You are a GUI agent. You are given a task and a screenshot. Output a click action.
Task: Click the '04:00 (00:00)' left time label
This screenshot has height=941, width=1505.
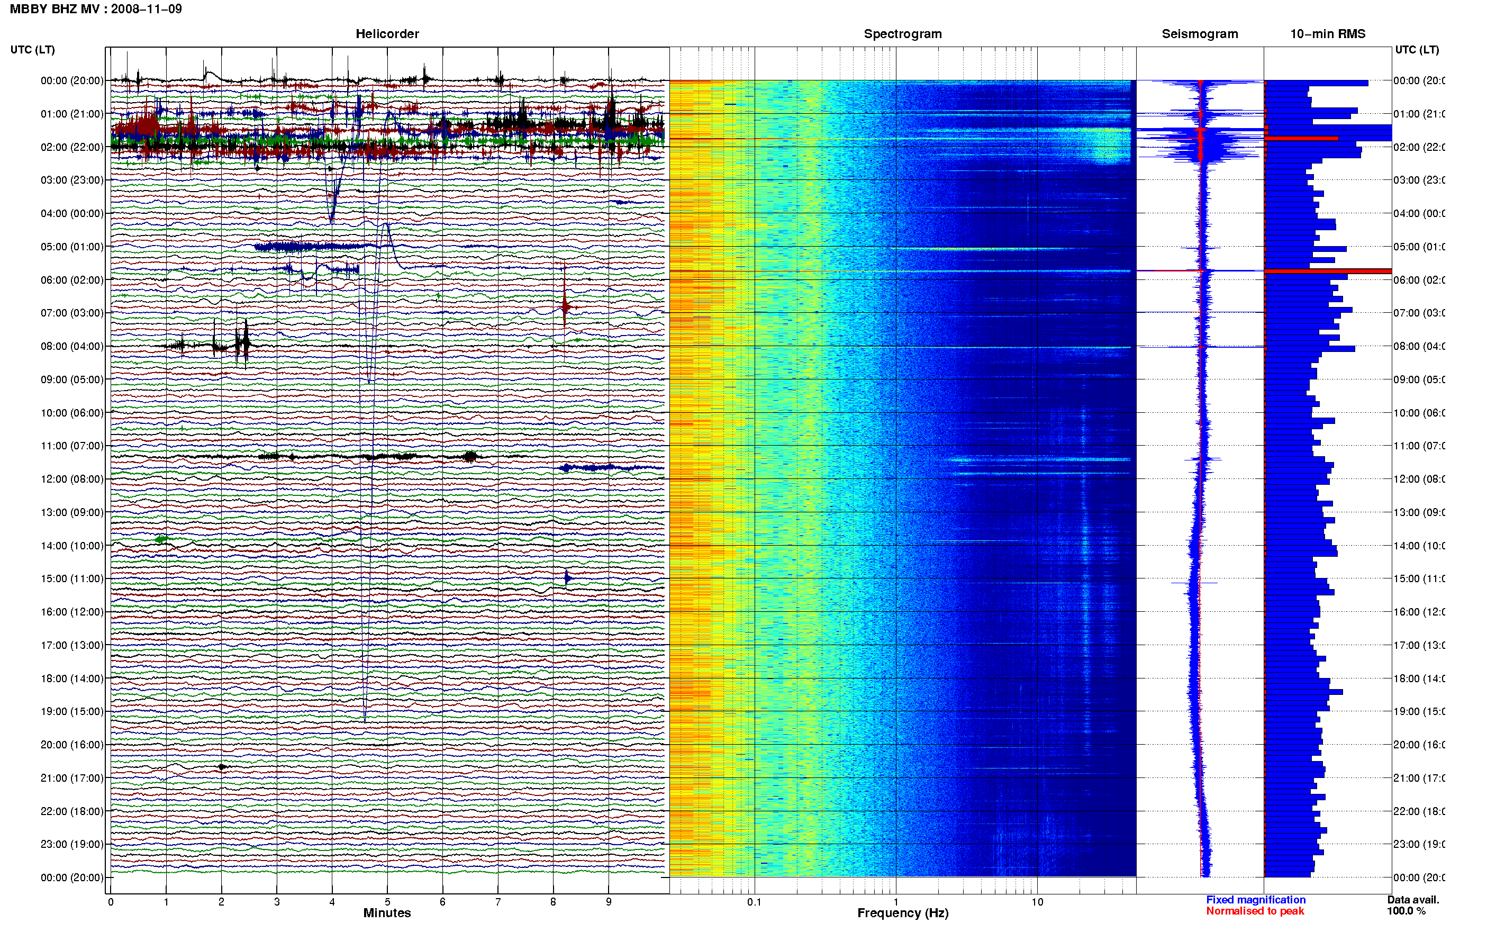coord(72,213)
